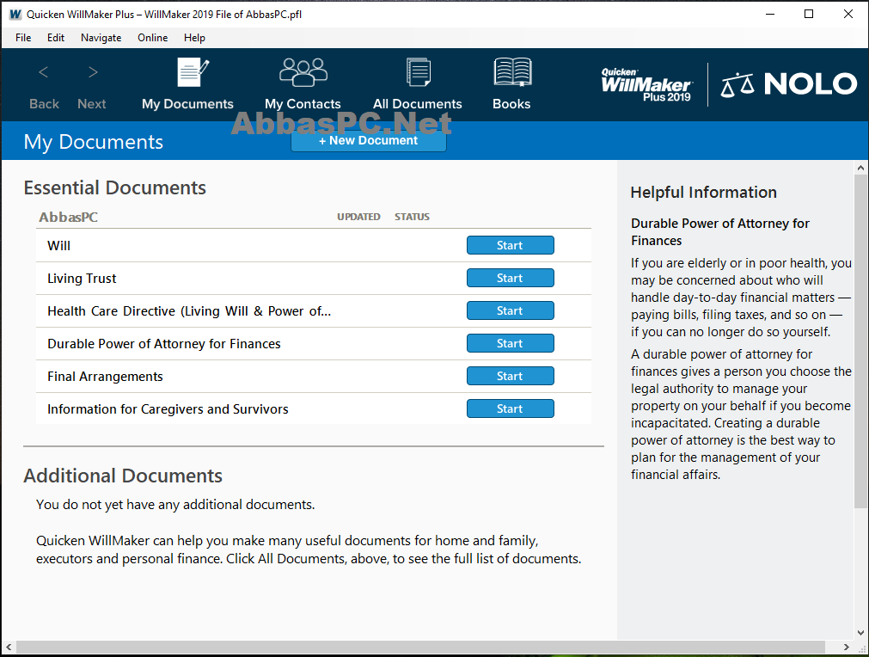The height and width of the screenshot is (657, 869).
Task: Go Next with the right arrow
Action: click(93, 72)
